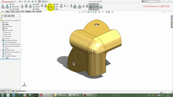Click the filter funnel icon in tree
The width and height of the screenshot is (173, 97).
point(1,18)
